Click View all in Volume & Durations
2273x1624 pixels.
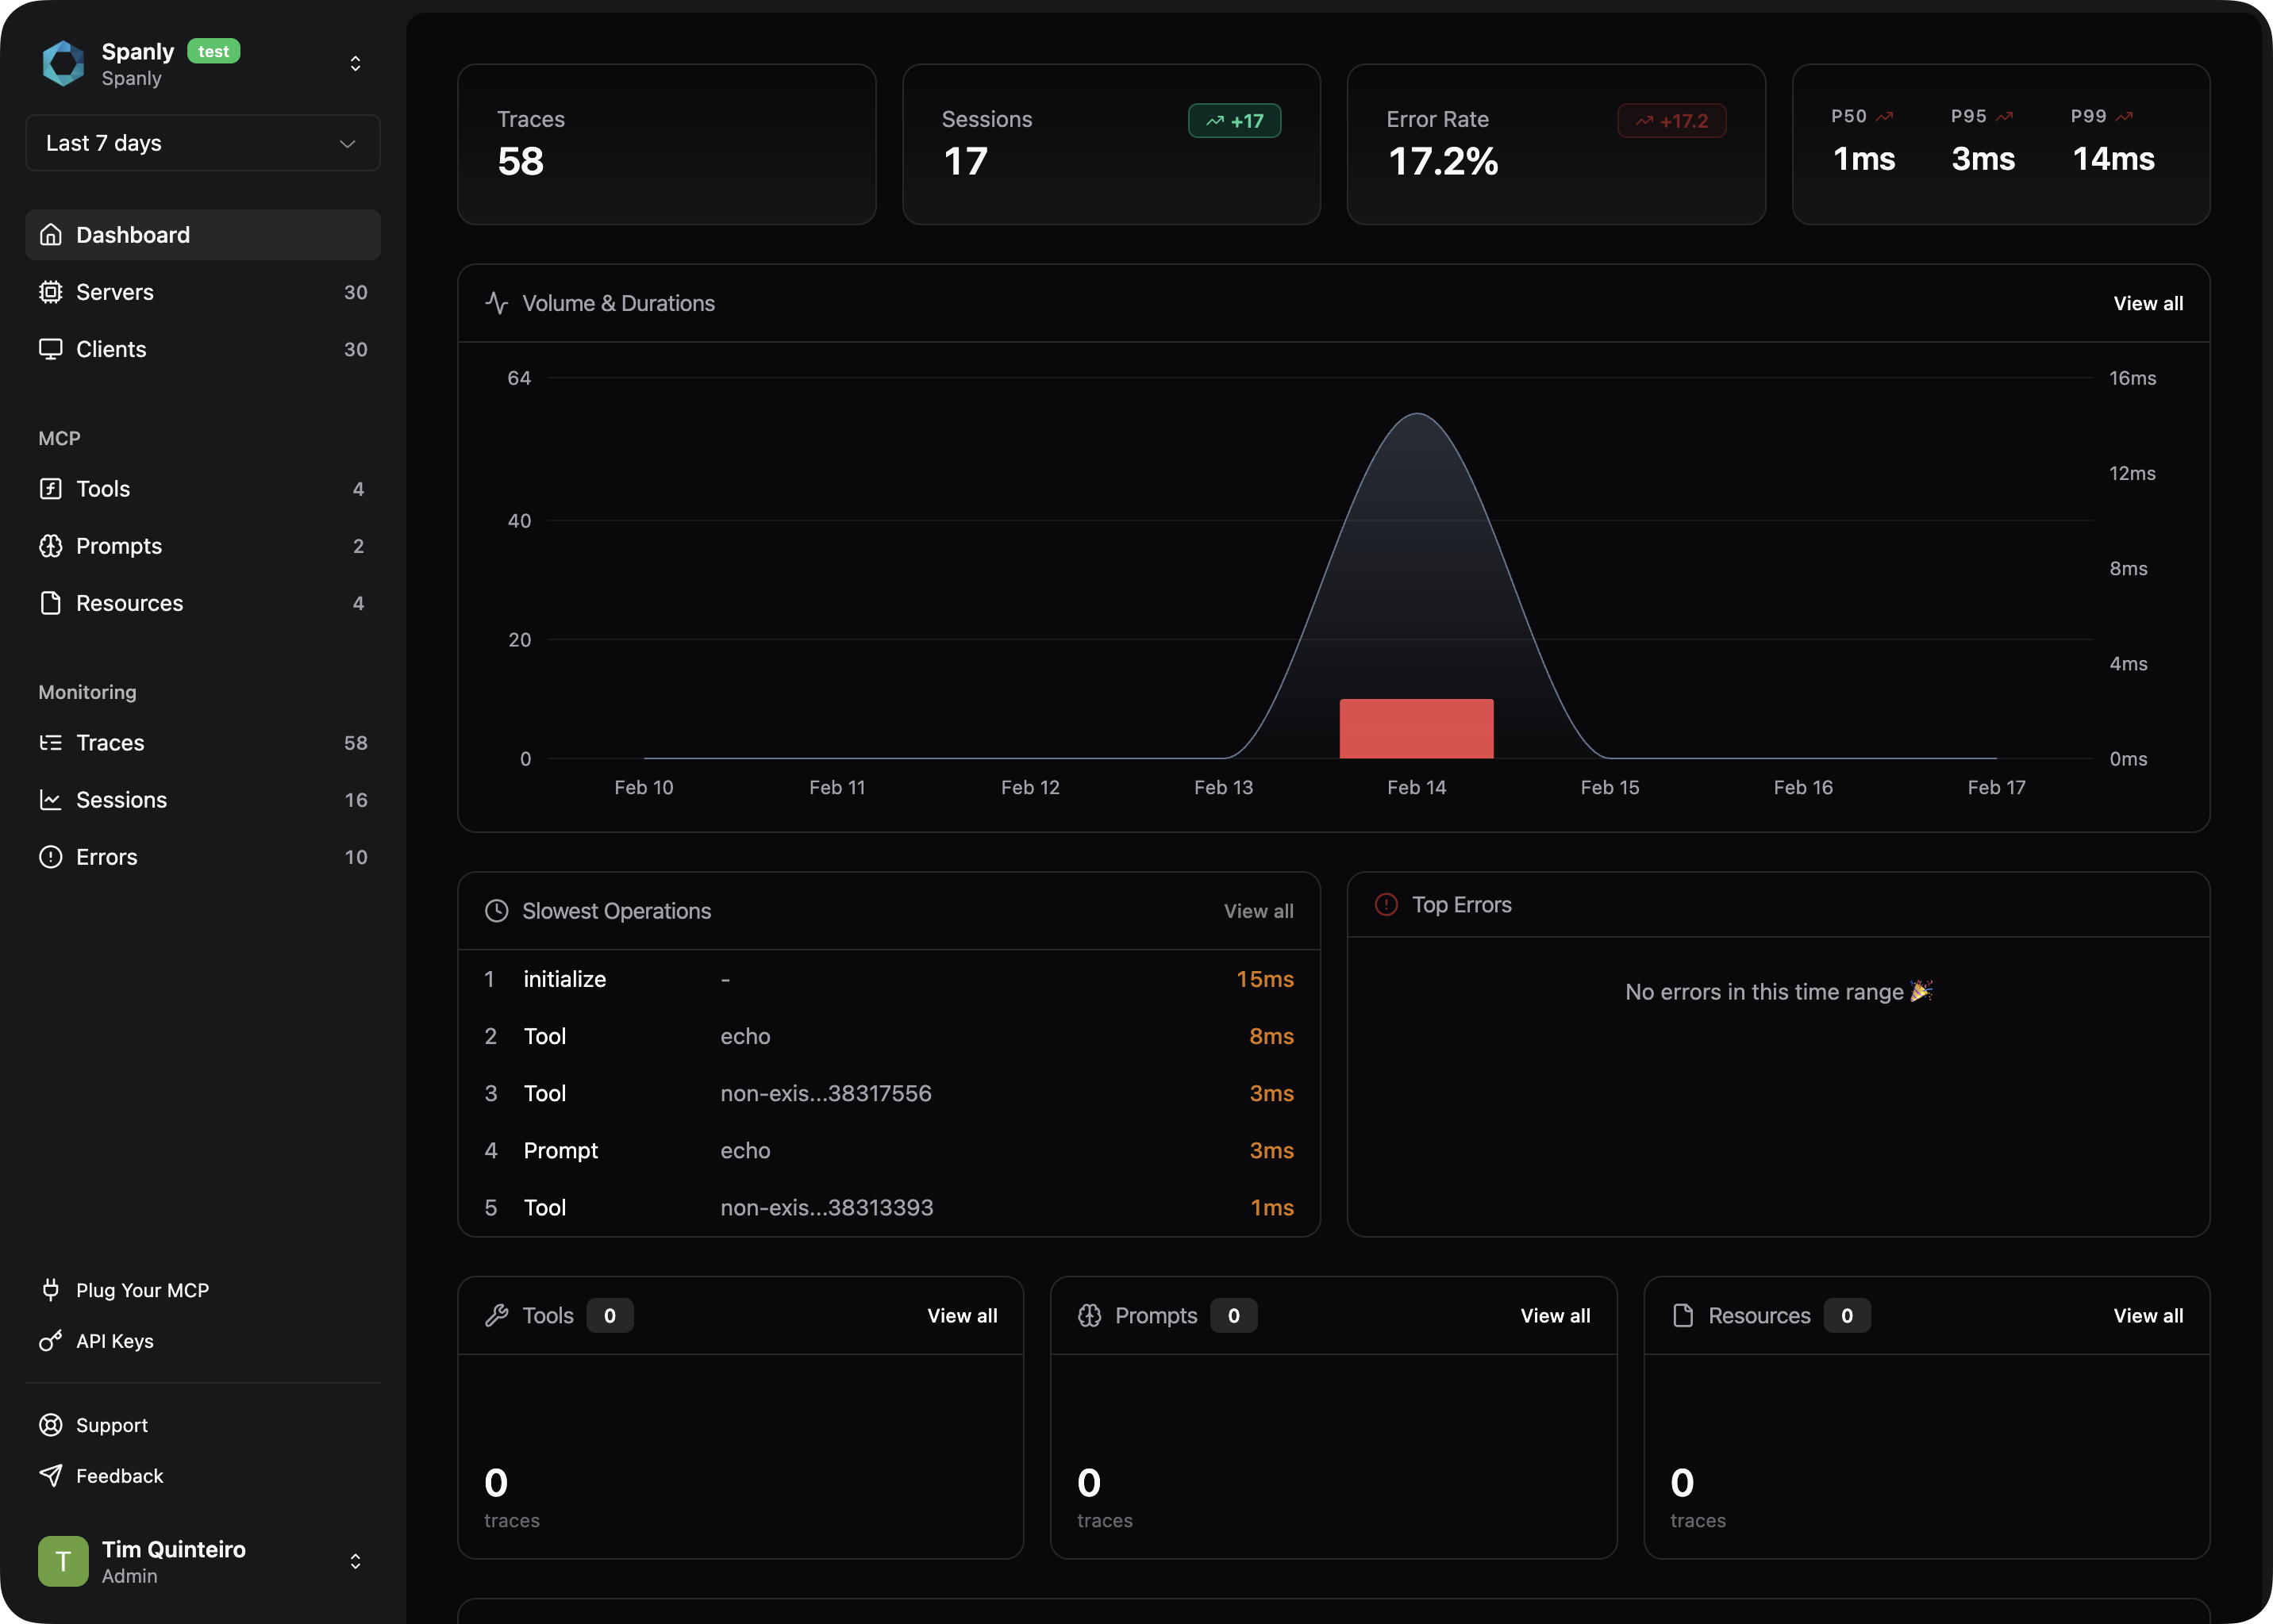pos(2147,303)
